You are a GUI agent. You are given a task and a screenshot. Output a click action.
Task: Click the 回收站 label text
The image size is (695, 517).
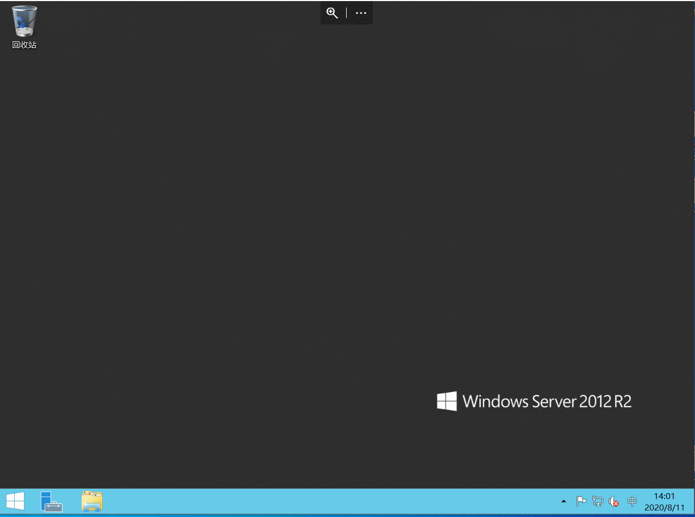(24, 45)
